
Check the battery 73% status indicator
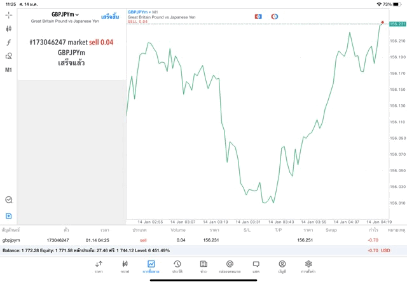pos(392,4)
